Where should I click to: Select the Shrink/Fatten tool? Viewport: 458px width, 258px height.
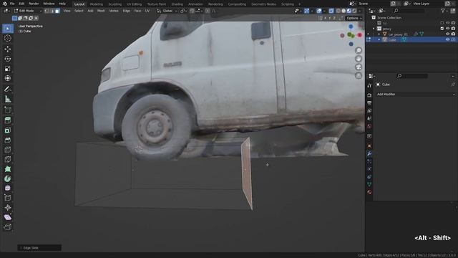coord(8,207)
